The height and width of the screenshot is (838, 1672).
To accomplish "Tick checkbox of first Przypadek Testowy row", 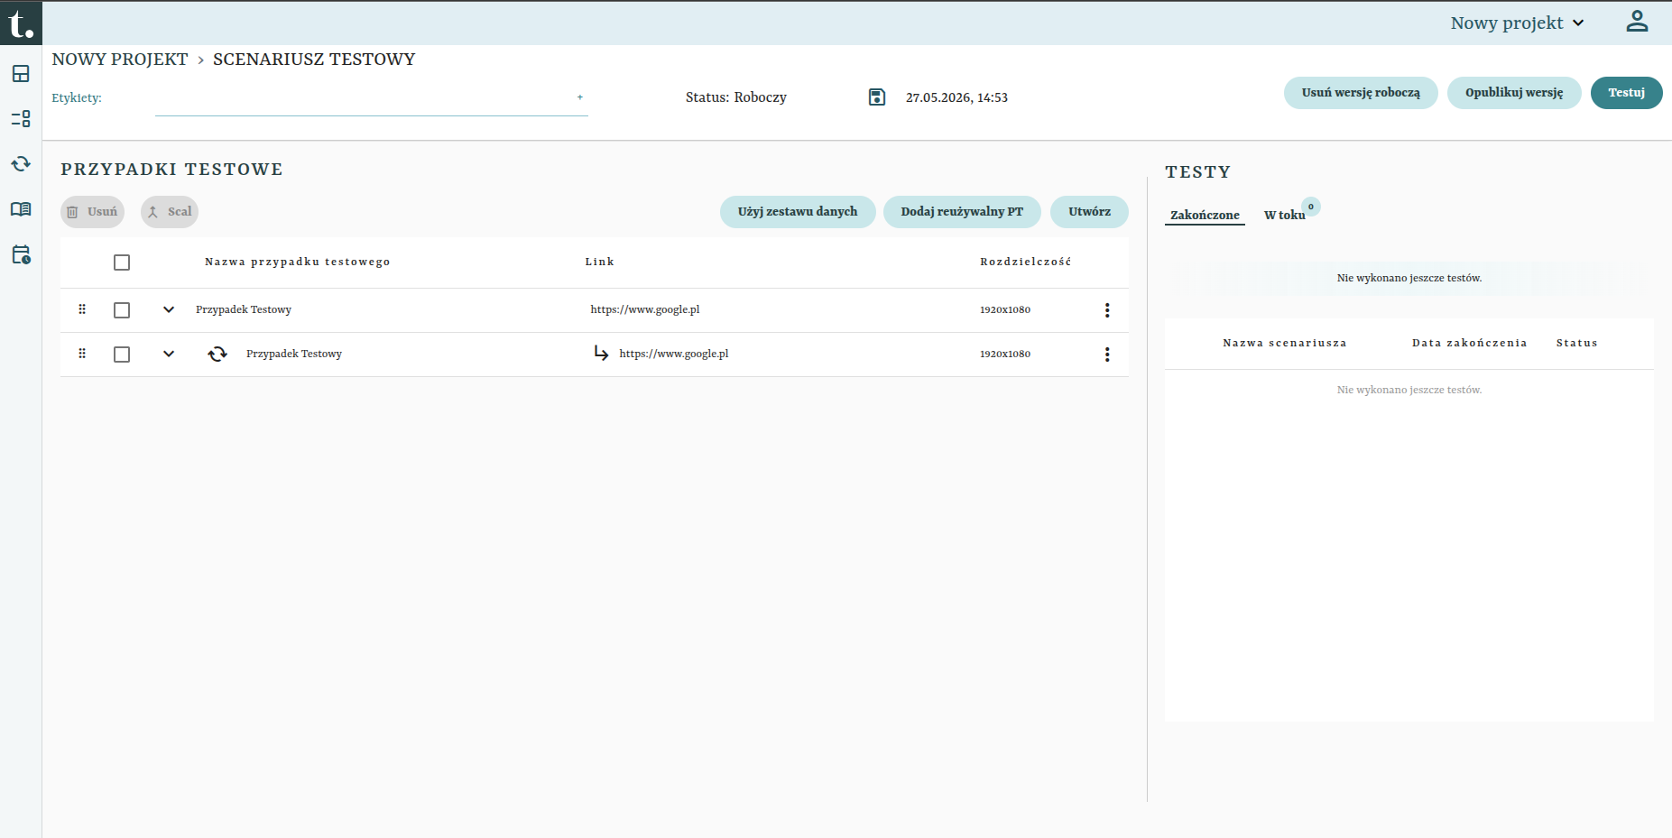I will [x=122, y=310].
